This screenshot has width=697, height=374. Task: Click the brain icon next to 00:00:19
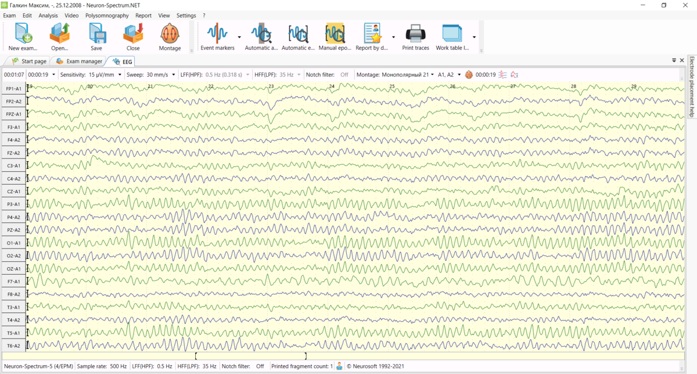point(469,74)
